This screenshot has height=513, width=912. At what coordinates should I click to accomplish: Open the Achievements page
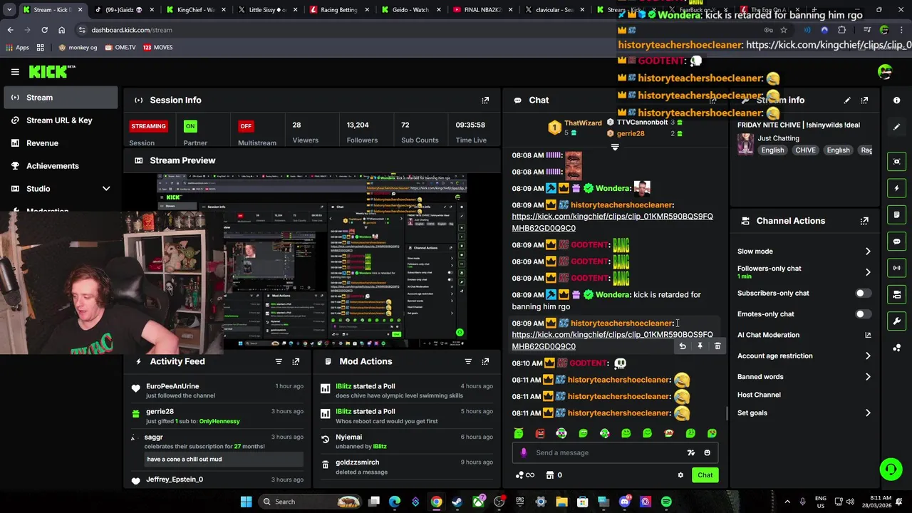tap(60, 166)
